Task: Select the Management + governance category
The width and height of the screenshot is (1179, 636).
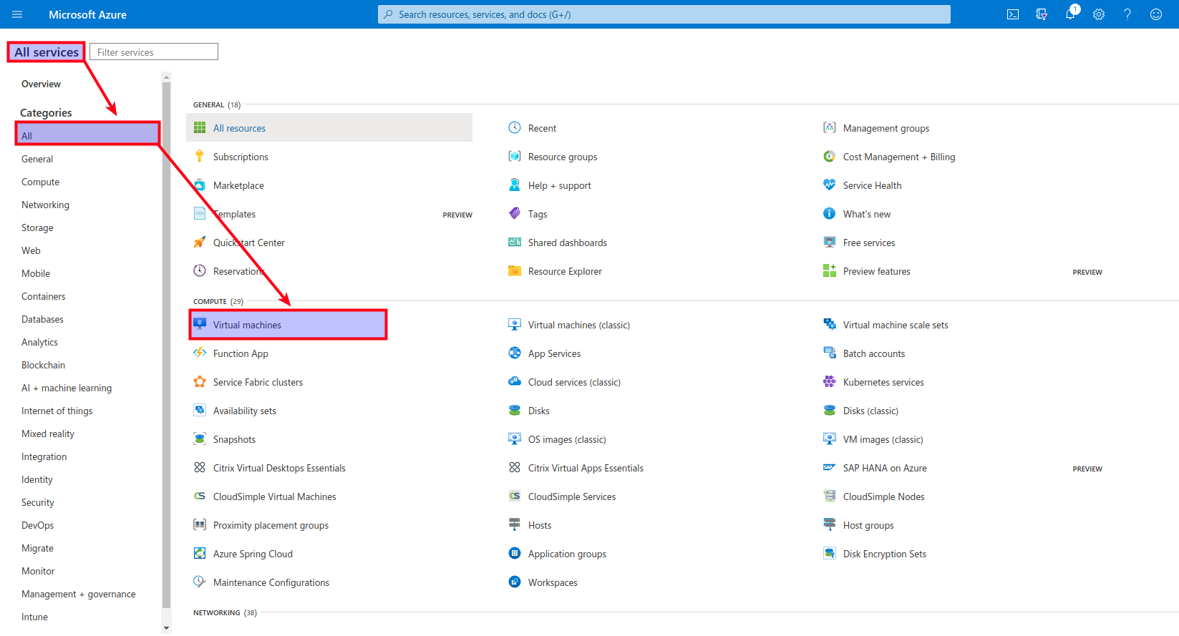Action: click(x=78, y=594)
